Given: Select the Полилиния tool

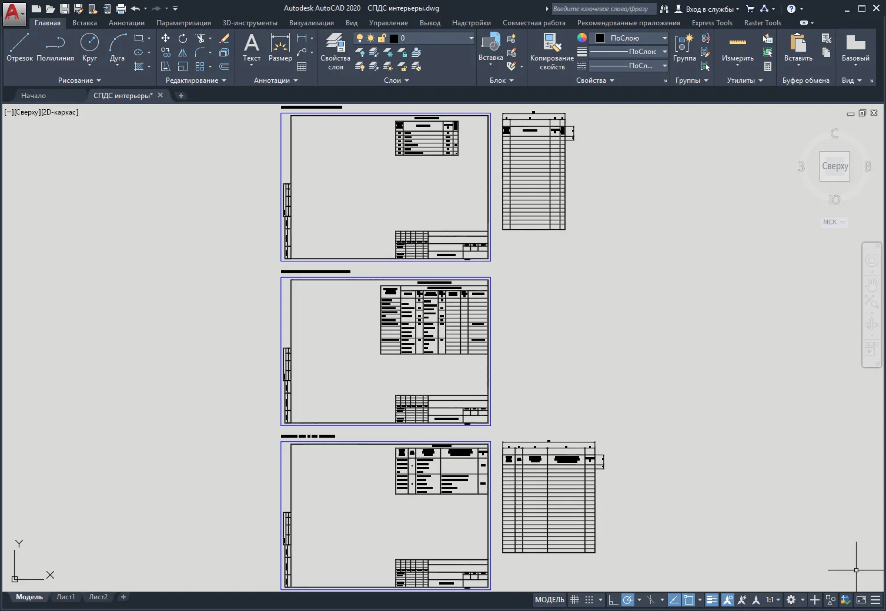Looking at the screenshot, I should (55, 47).
